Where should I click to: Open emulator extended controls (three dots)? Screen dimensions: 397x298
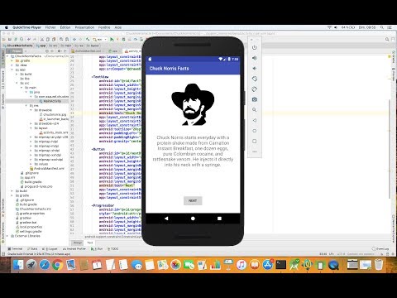[x=255, y=151]
